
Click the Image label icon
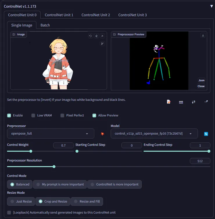click(x=14, y=34)
